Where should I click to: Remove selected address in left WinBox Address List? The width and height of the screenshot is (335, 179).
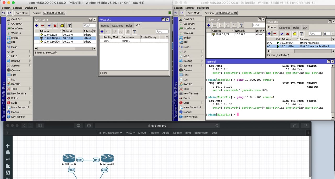[42, 25]
